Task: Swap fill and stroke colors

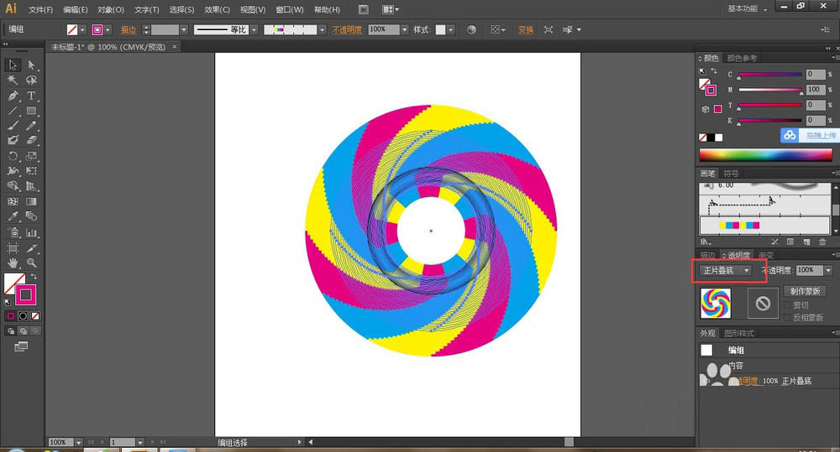Action: [x=34, y=276]
